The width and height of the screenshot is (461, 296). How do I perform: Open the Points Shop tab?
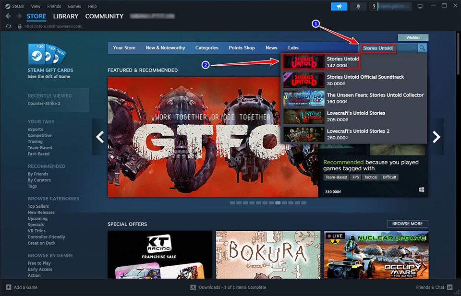(x=242, y=48)
